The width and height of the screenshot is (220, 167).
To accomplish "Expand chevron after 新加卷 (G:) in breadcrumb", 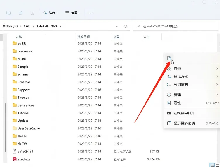I will [20, 26].
